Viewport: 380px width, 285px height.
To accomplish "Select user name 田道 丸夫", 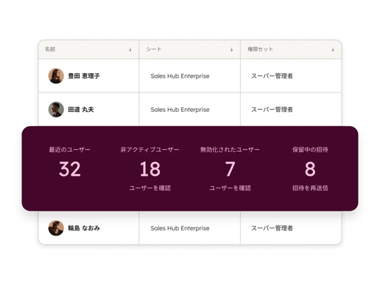I will (x=80, y=109).
